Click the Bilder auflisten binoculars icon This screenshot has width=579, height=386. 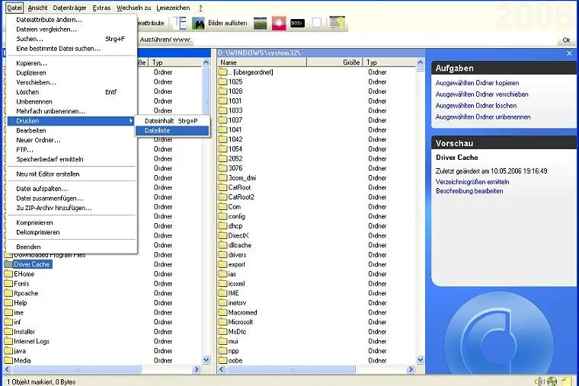pyautogui.click(x=198, y=24)
